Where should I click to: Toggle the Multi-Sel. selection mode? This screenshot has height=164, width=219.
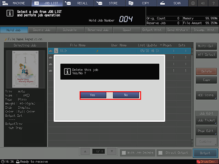pos(206,46)
